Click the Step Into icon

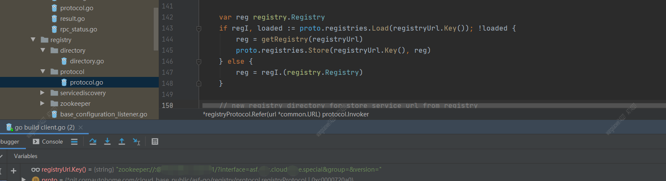tap(107, 141)
